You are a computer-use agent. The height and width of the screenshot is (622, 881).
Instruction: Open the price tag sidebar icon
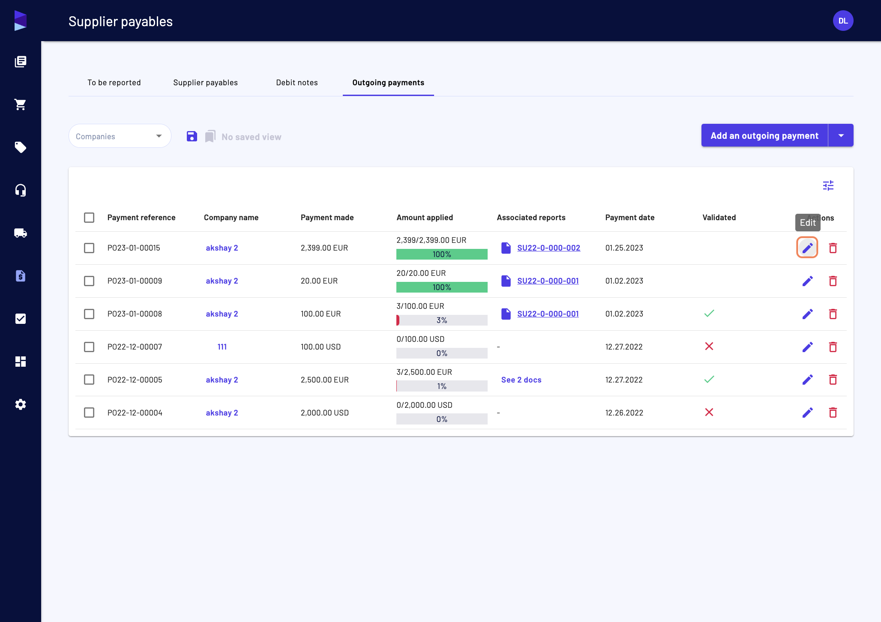(x=21, y=147)
